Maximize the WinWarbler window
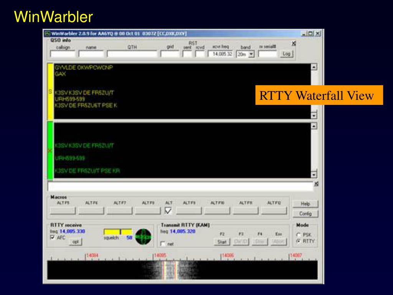This screenshot has height=295, width=393. pyautogui.click(x=310, y=33)
